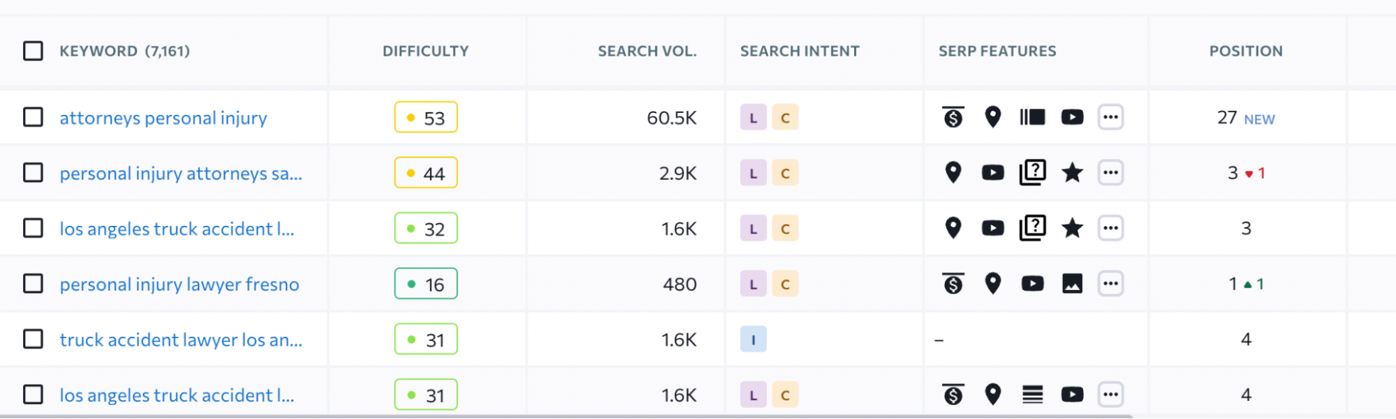Sort table by the SEARCH VOL. column header
1396x419 pixels.
point(647,51)
